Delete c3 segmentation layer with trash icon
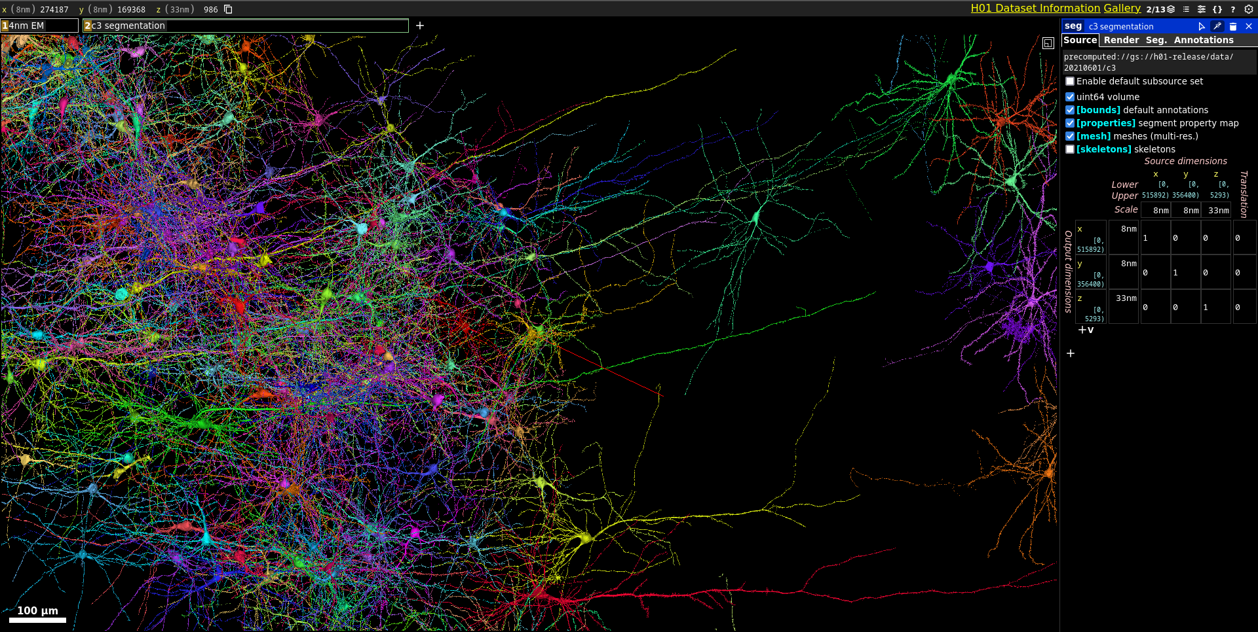 tap(1233, 26)
